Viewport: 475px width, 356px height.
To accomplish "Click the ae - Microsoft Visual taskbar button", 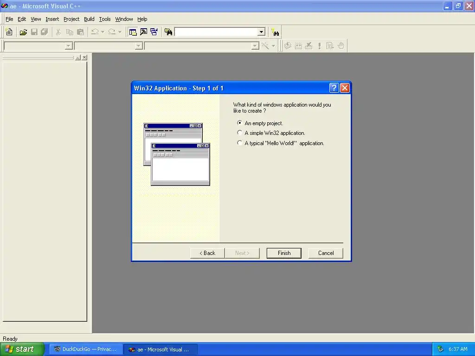I will pyautogui.click(x=160, y=350).
